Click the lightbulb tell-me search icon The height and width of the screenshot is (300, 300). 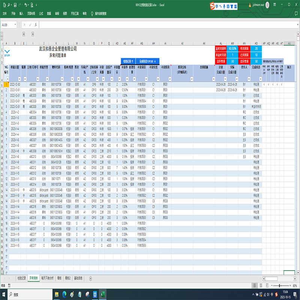[x=92, y=13]
